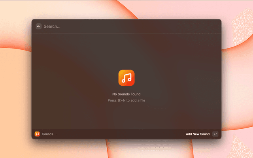Return to previous view using left arrow
Screen dimensions: 253x158
pos(38,26)
